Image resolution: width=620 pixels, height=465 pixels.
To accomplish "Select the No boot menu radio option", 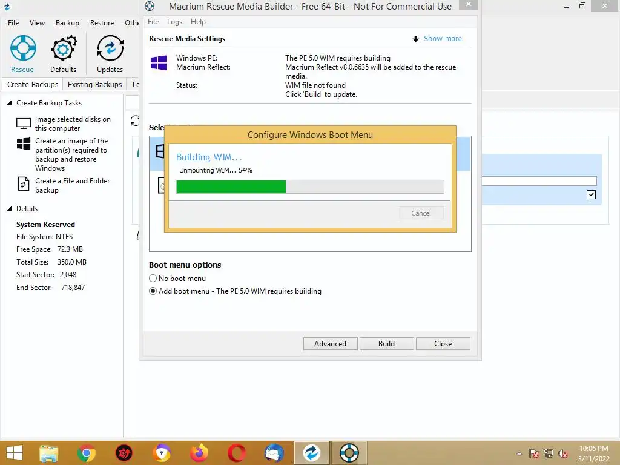I will (153, 279).
